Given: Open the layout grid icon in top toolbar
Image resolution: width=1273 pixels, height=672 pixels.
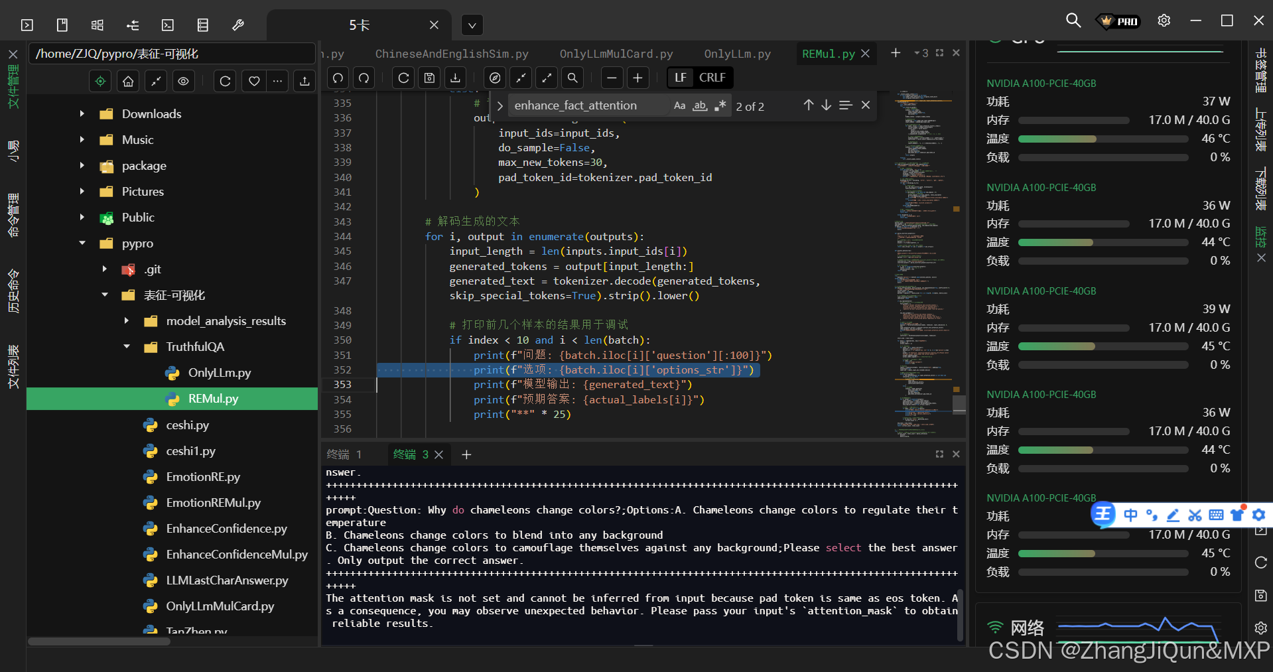Looking at the screenshot, I should pyautogui.click(x=98, y=25).
